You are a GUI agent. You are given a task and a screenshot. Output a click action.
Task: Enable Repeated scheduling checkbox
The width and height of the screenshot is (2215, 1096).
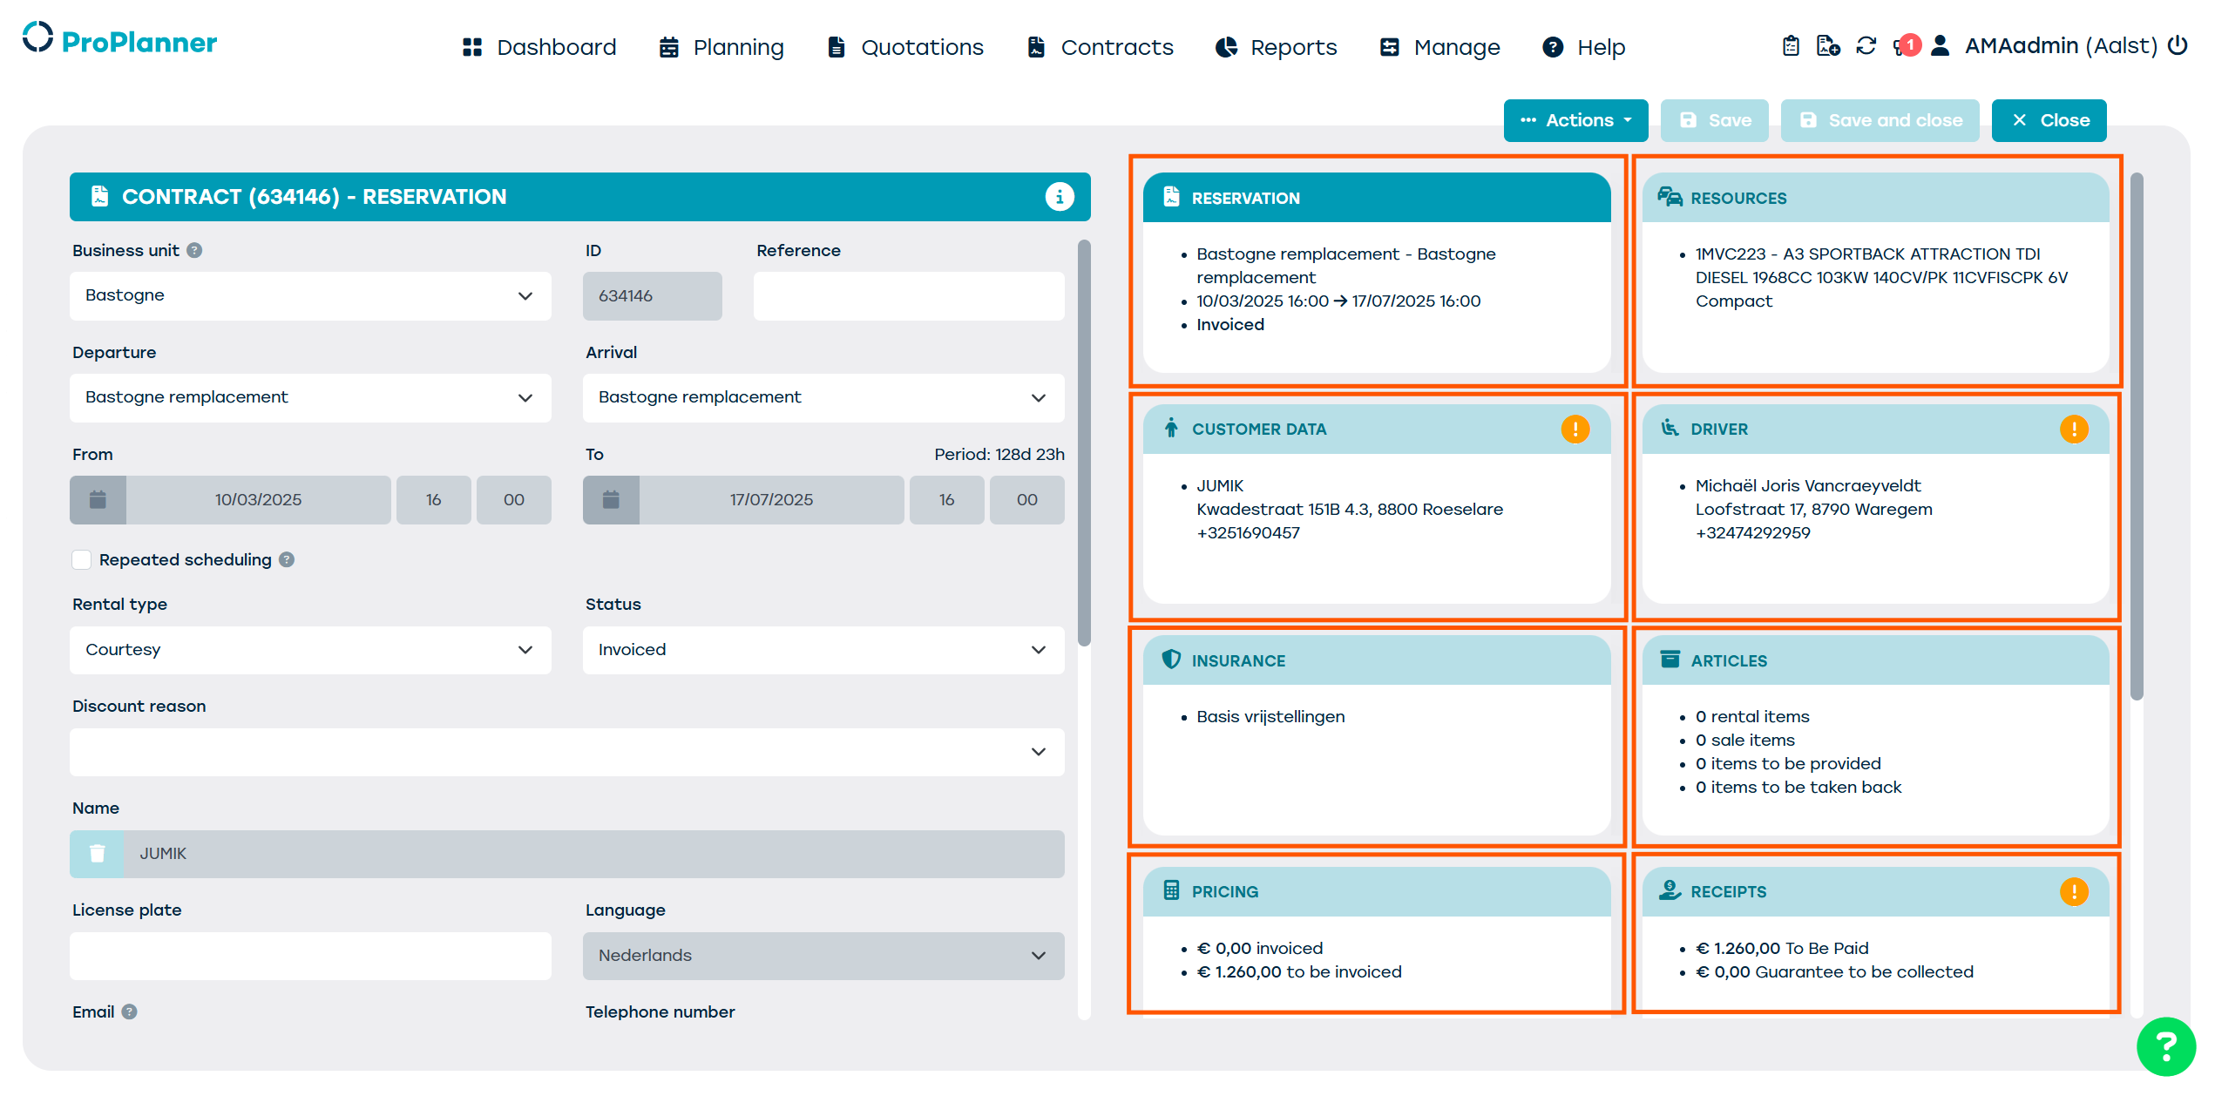click(x=82, y=559)
